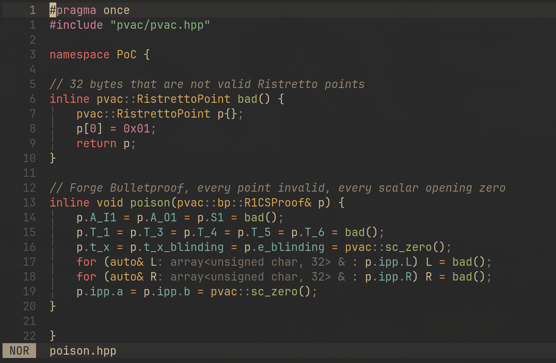556x363 pixels.
Task: Click the p.ipp.b field
Action: (x=167, y=291)
